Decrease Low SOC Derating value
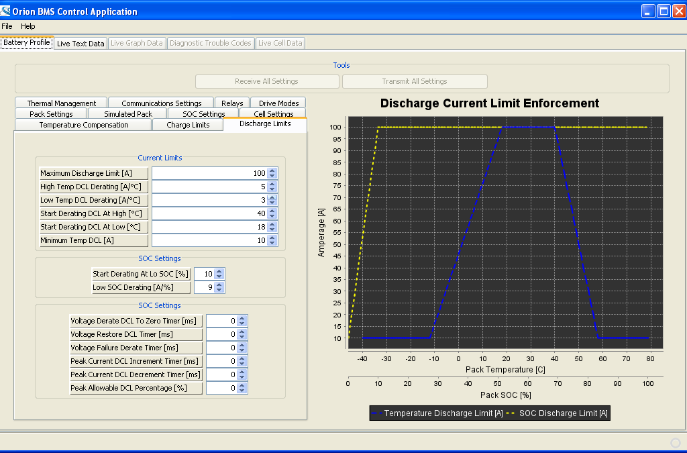687x453 pixels. 219,291
